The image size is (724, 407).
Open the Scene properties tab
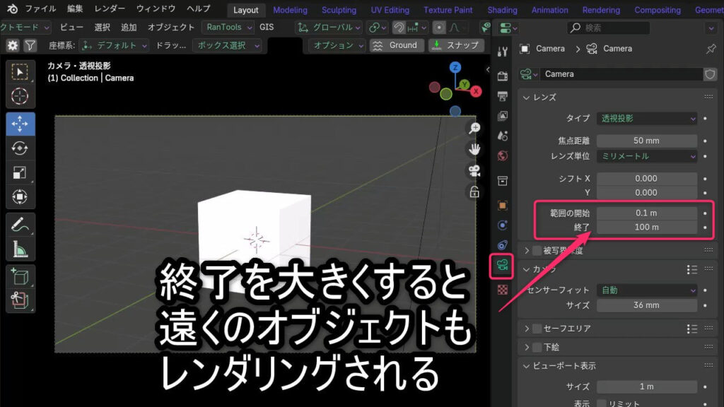[x=503, y=136]
